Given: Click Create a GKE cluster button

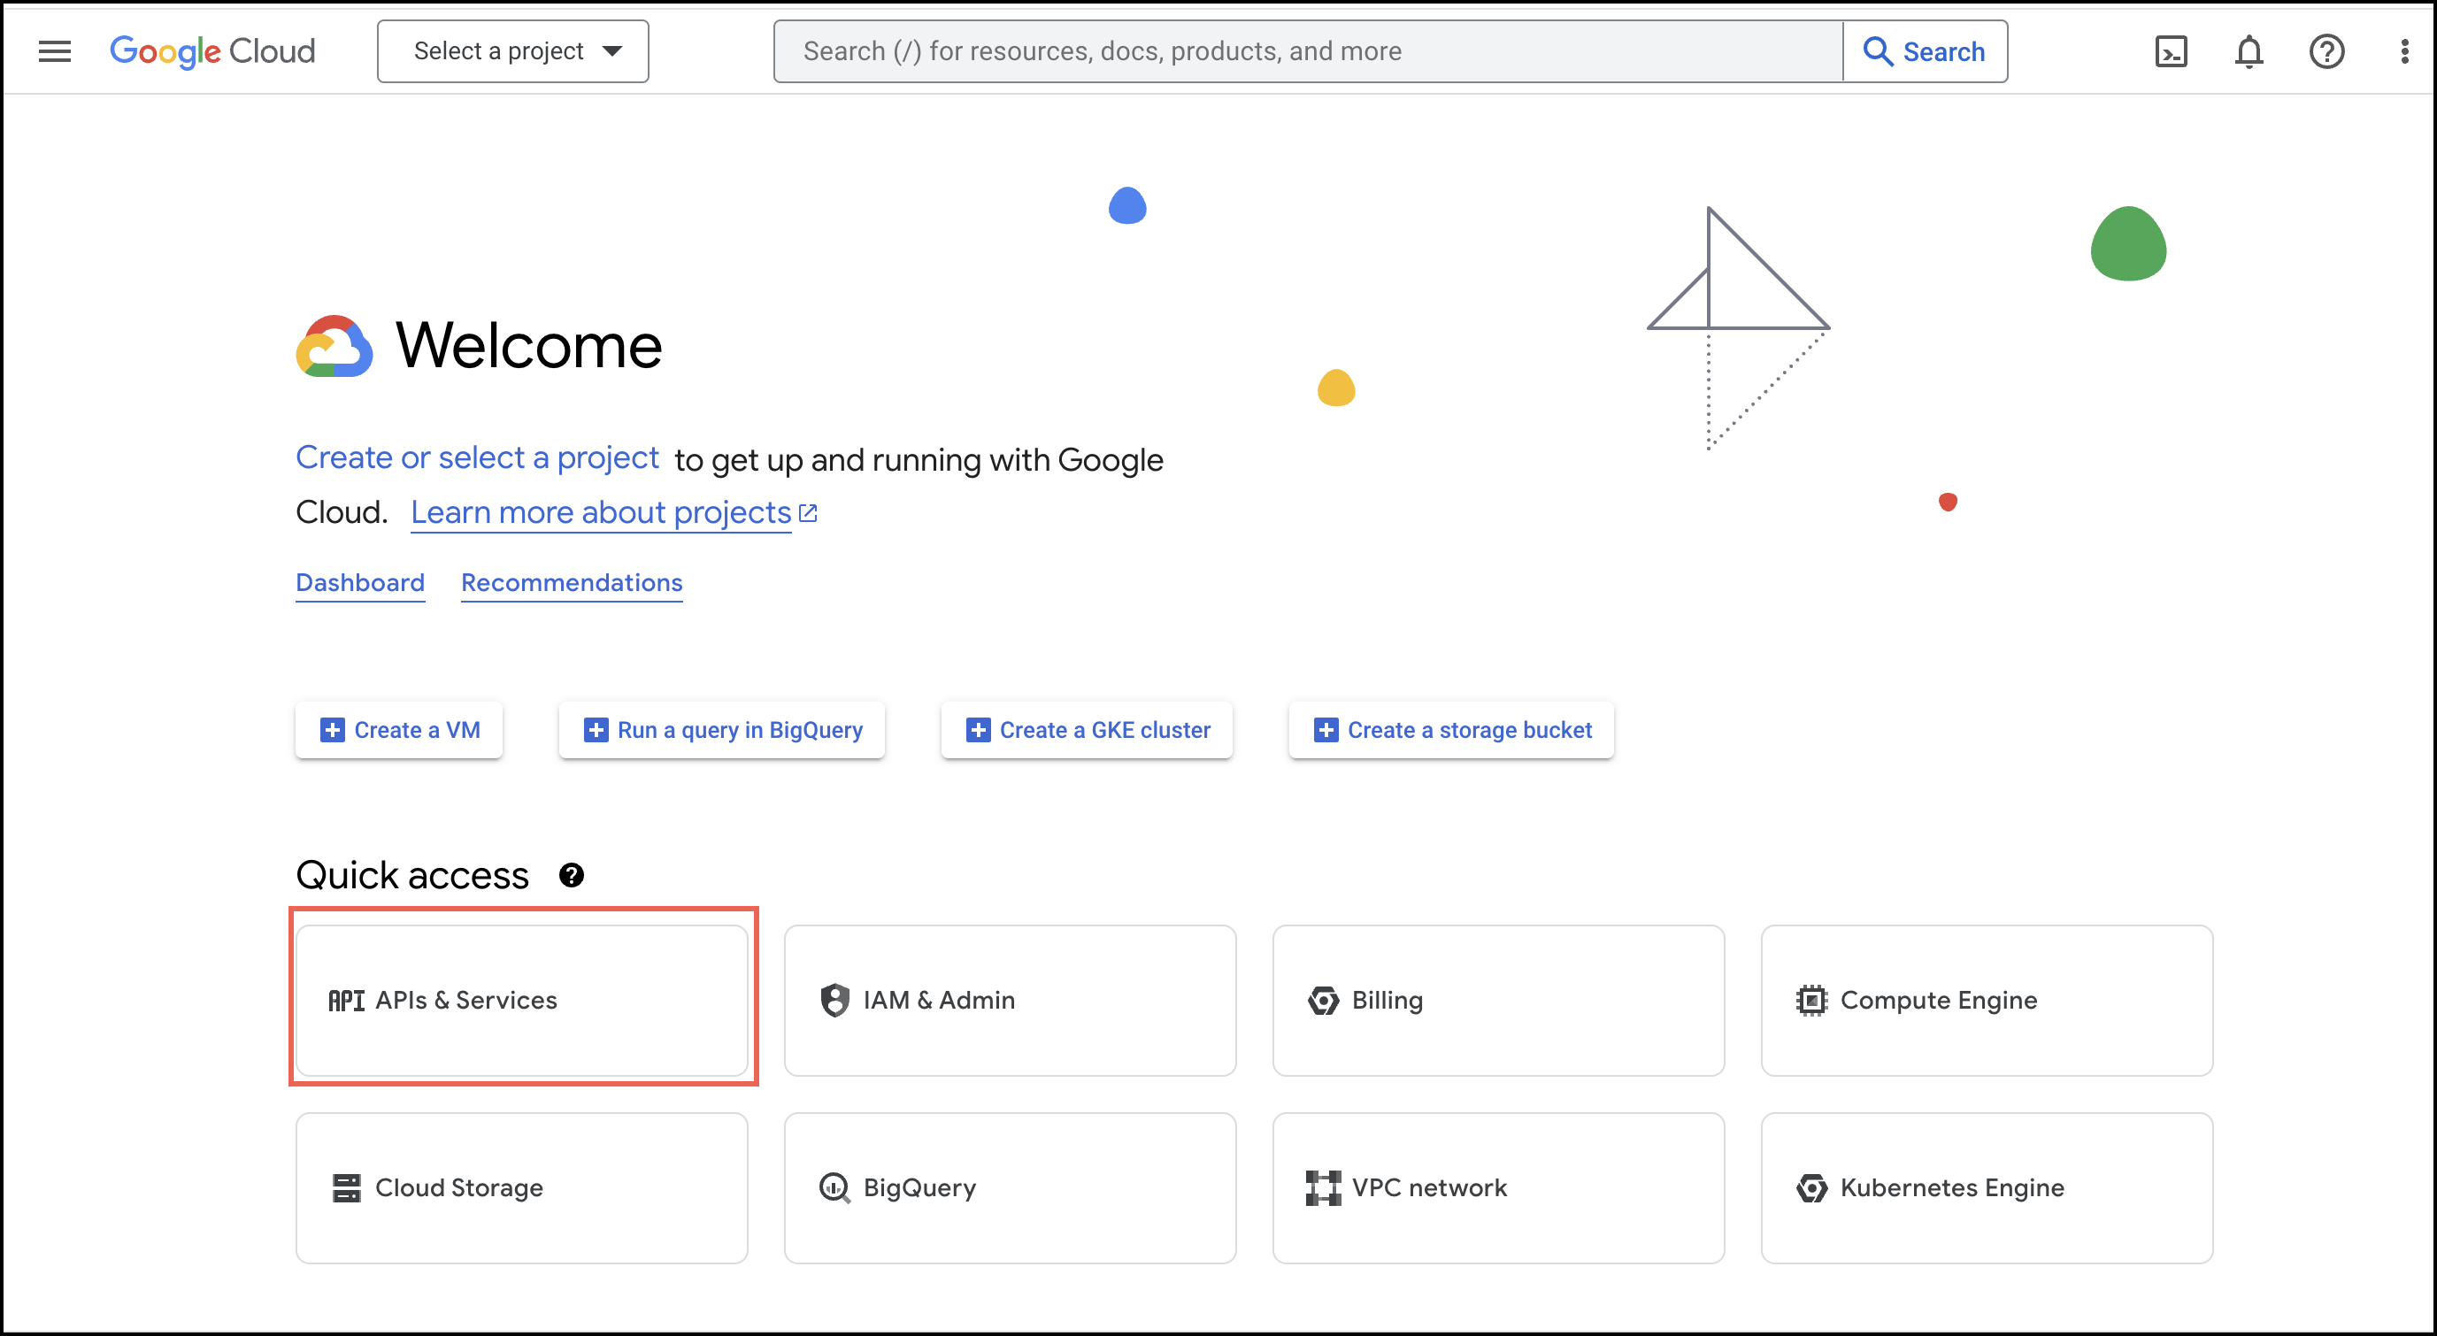Looking at the screenshot, I should click(x=1086, y=730).
